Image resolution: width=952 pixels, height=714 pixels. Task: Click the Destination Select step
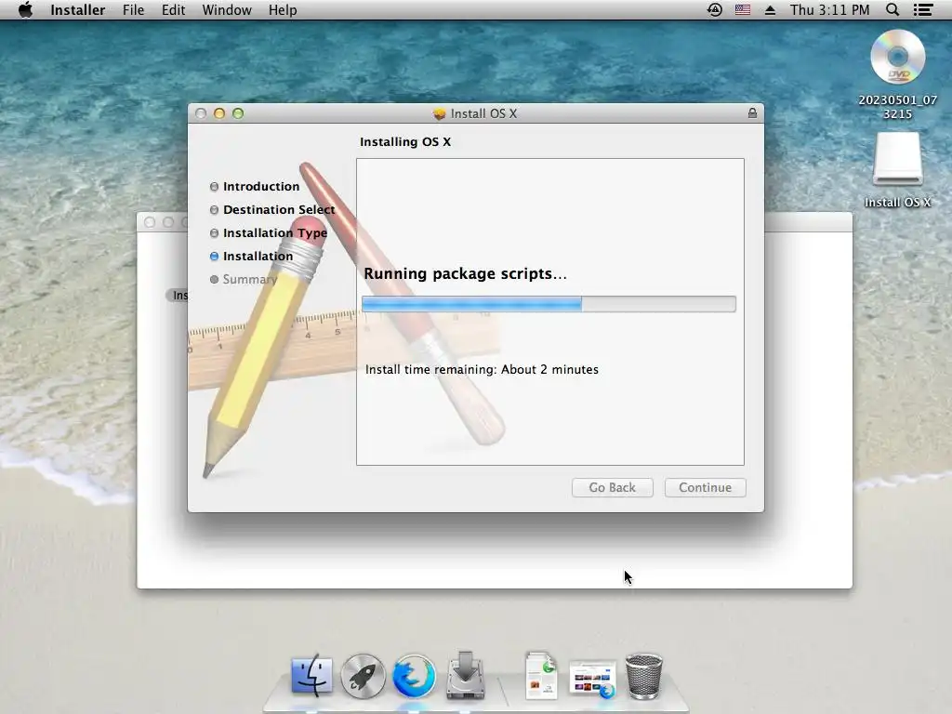[279, 209]
